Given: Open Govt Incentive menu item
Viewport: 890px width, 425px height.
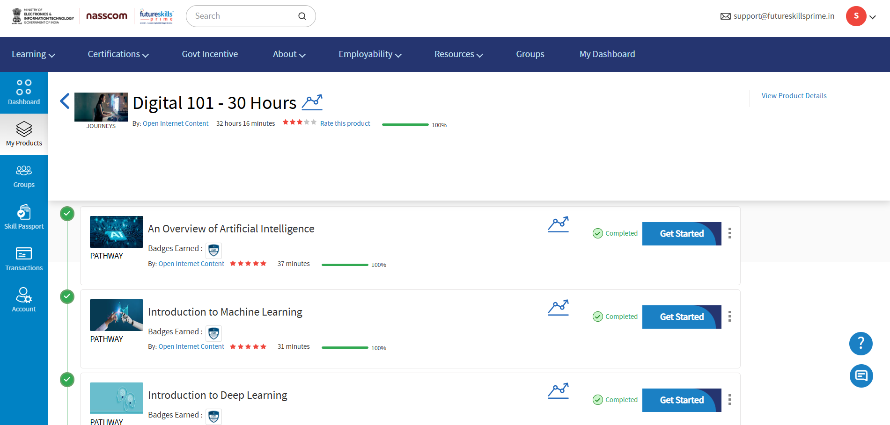Looking at the screenshot, I should (210, 54).
